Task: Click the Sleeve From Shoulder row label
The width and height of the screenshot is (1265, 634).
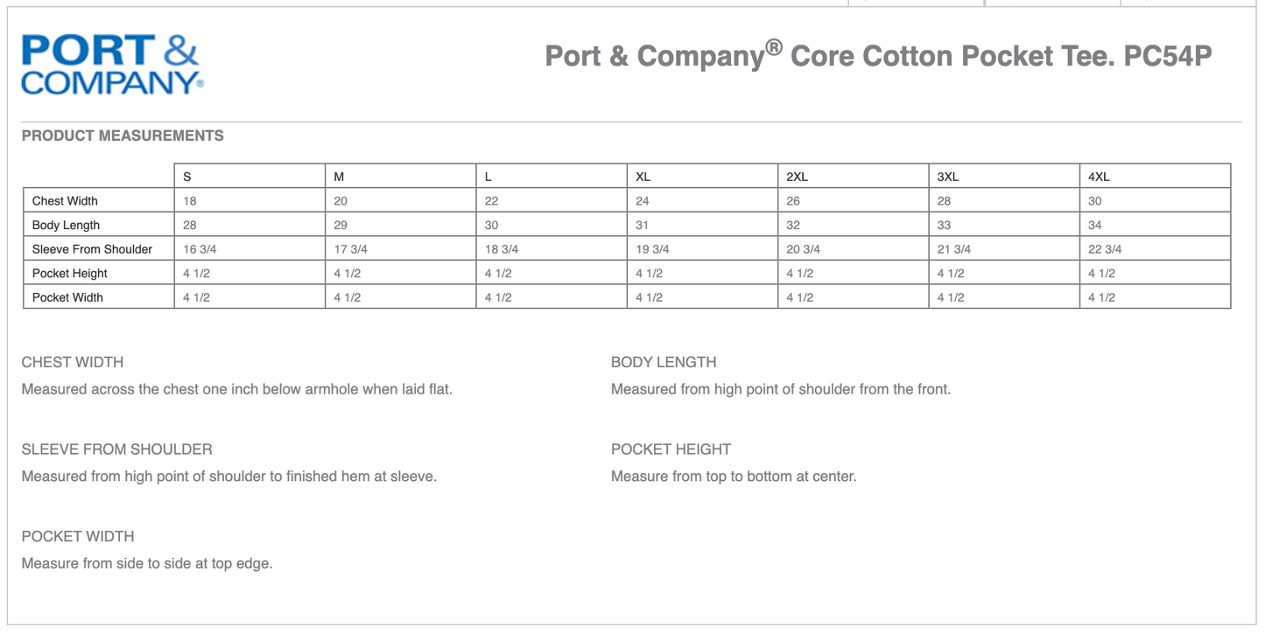Action: 92,249
